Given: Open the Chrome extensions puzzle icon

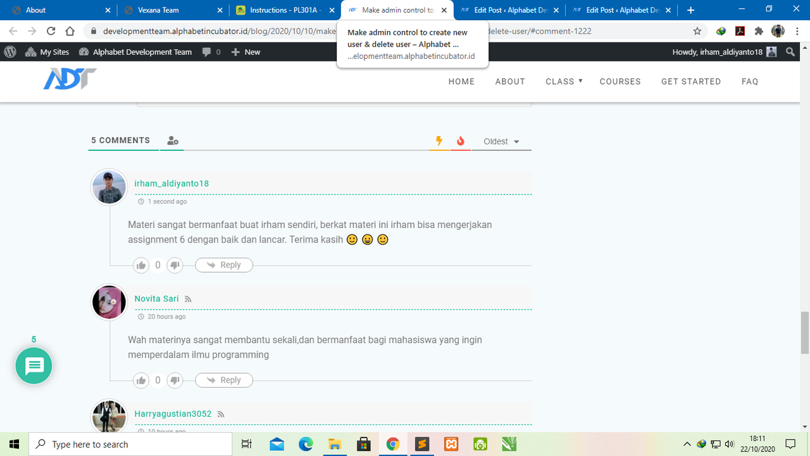Looking at the screenshot, I should (x=759, y=31).
